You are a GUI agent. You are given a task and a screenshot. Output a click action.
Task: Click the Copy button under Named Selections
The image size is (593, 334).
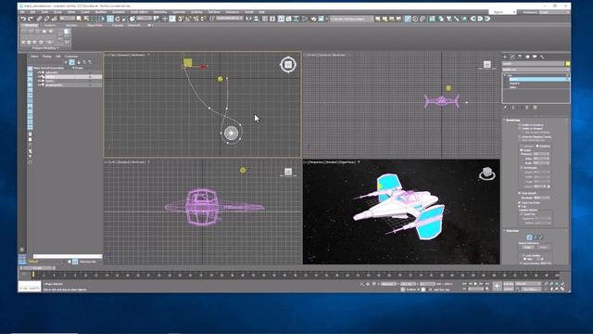(528, 247)
